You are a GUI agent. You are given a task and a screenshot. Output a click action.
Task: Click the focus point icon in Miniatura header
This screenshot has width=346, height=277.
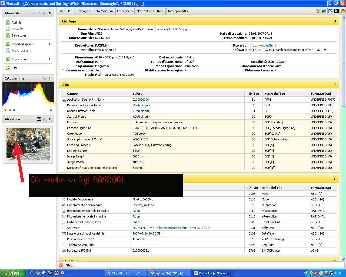point(39,119)
